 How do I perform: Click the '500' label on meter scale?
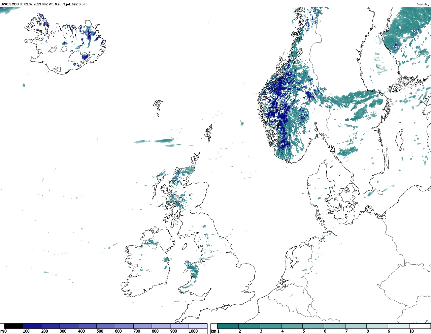coord(100,331)
